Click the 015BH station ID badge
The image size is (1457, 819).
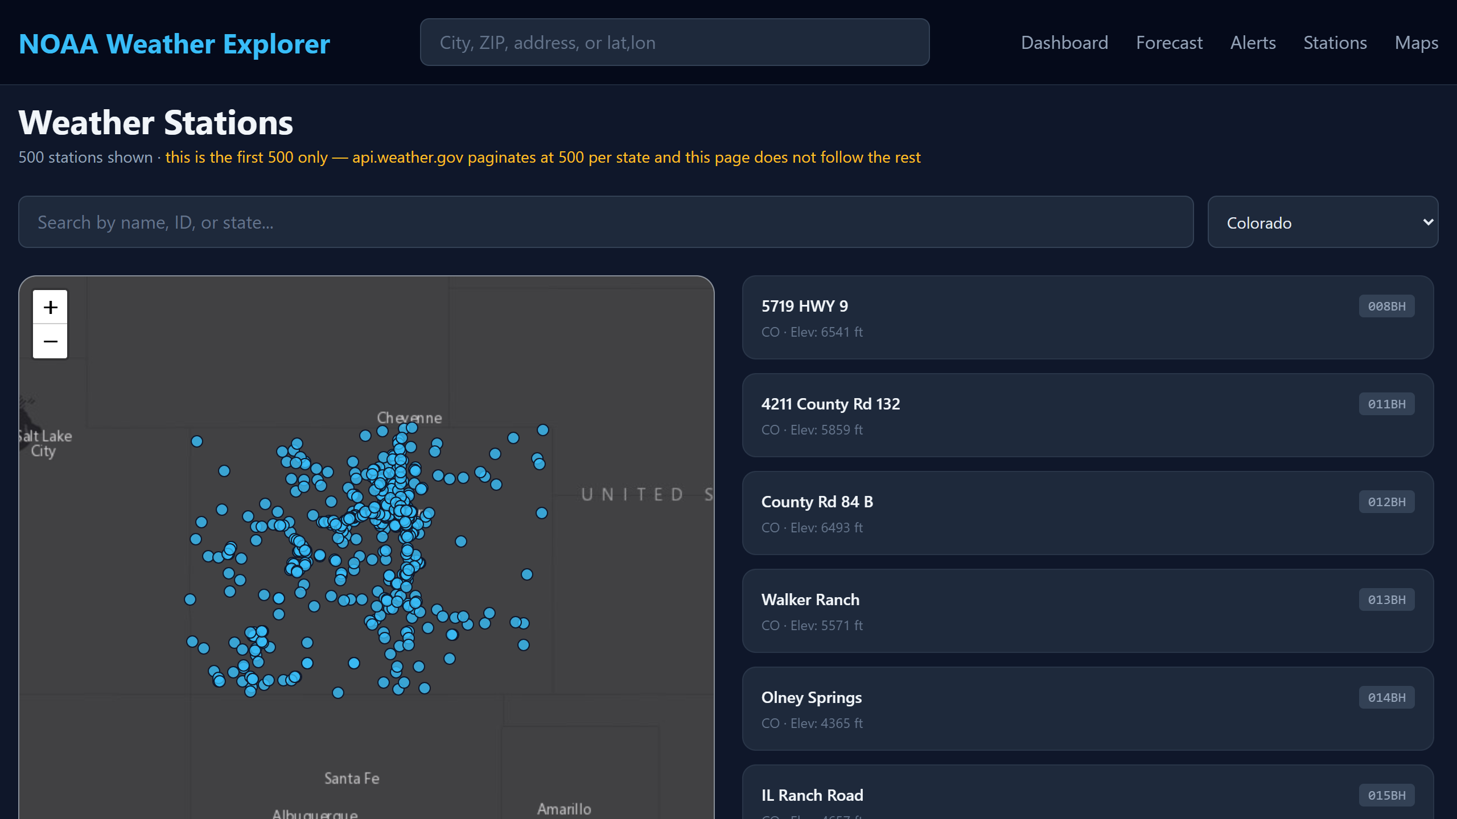[1386, 795]
